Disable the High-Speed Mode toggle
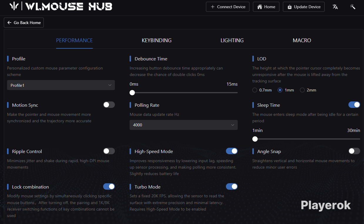Image resolution: width=364 pixels, height=224 pixels. (x=232, y=151)
